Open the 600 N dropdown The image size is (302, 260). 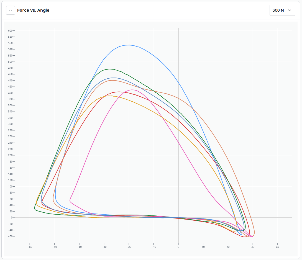click(282, 10)
